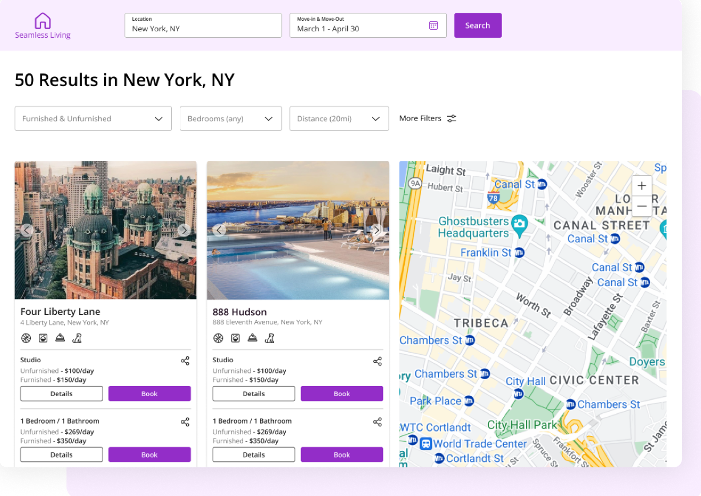The width and height of the screenshot is (701, 496).
Task: Share the 888 Hudson studio listing
Action: [378, 362]
